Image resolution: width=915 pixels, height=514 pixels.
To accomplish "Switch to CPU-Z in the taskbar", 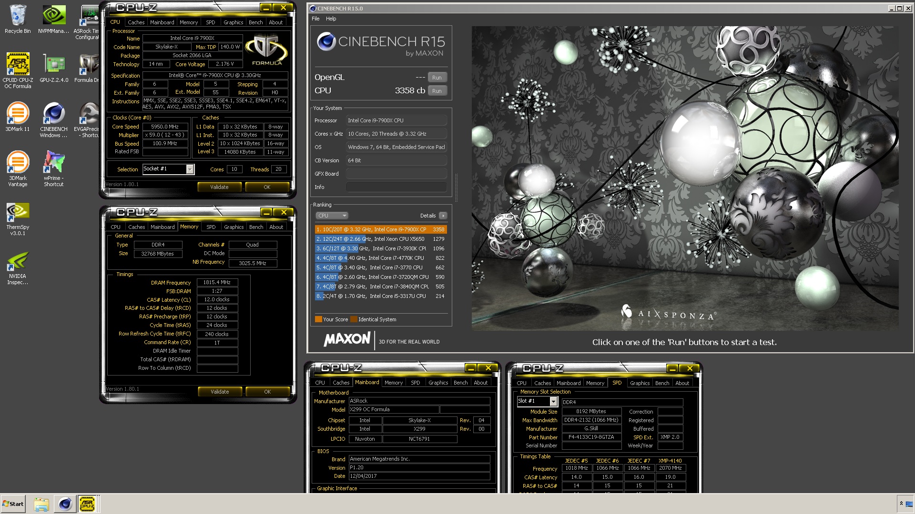I will click(87, 504).
